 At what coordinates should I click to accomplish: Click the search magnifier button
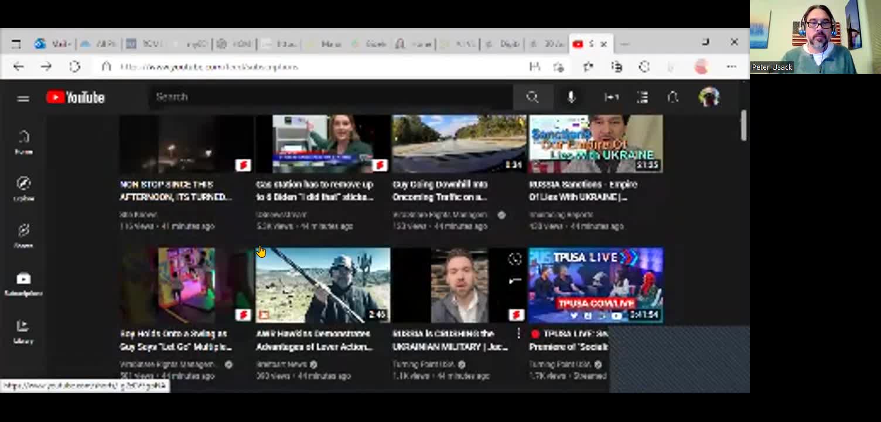[532, 97]
